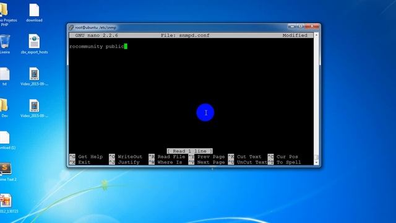The width and height of the screenshot is (396, 223).
Task: Click the ^T To Spell shortcut label
Action: pos(285,162)
